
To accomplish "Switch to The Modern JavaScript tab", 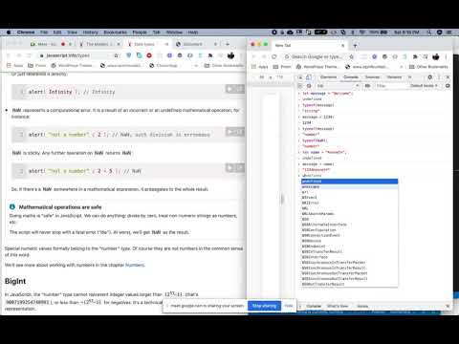I will pos(99,44).
